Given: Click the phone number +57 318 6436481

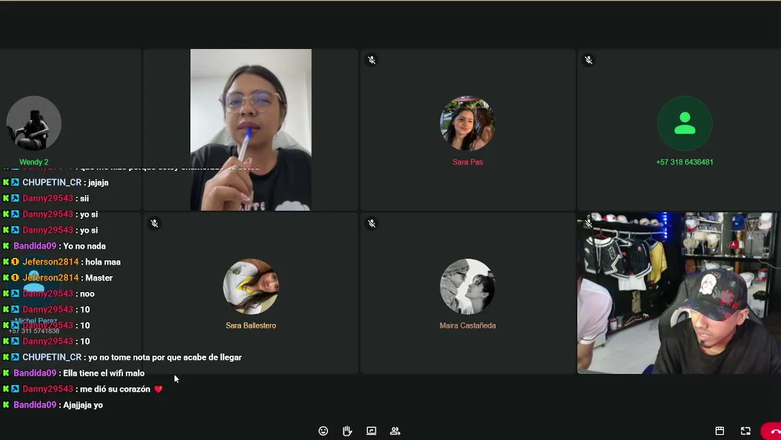Looking at the screenshot, I should point(684,162).
